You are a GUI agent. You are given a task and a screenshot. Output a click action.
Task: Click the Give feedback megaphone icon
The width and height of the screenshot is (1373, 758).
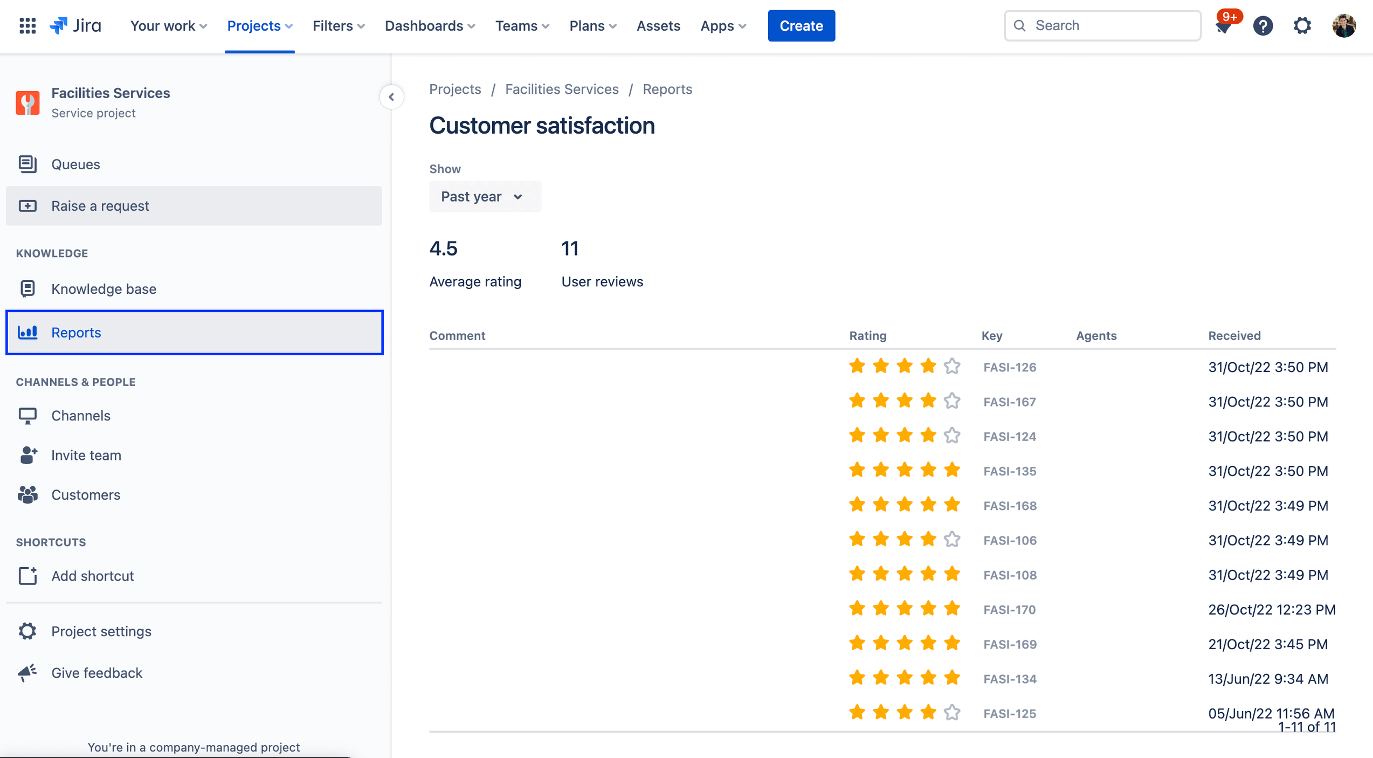coord(27,672)
